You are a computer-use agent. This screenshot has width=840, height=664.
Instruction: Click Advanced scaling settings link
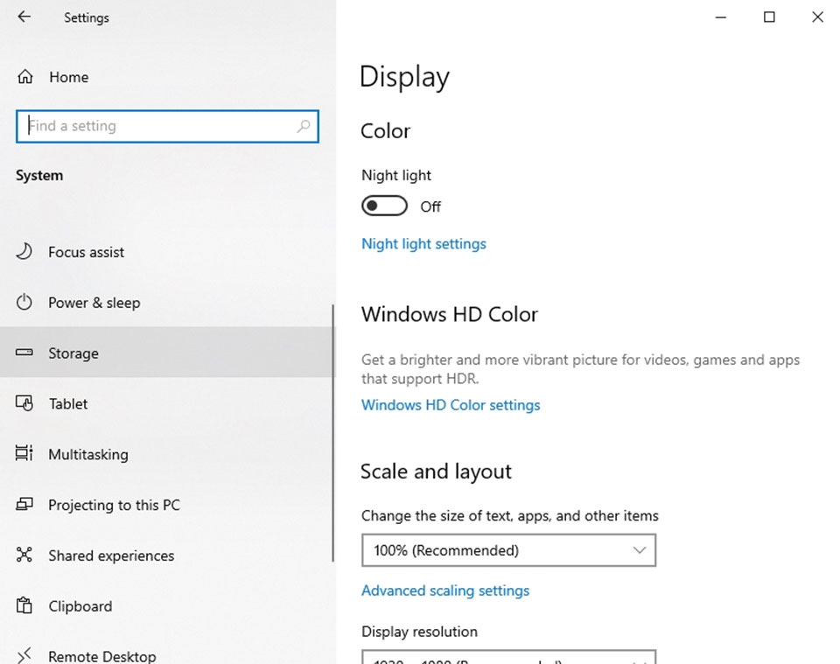(x=445, y=591)
